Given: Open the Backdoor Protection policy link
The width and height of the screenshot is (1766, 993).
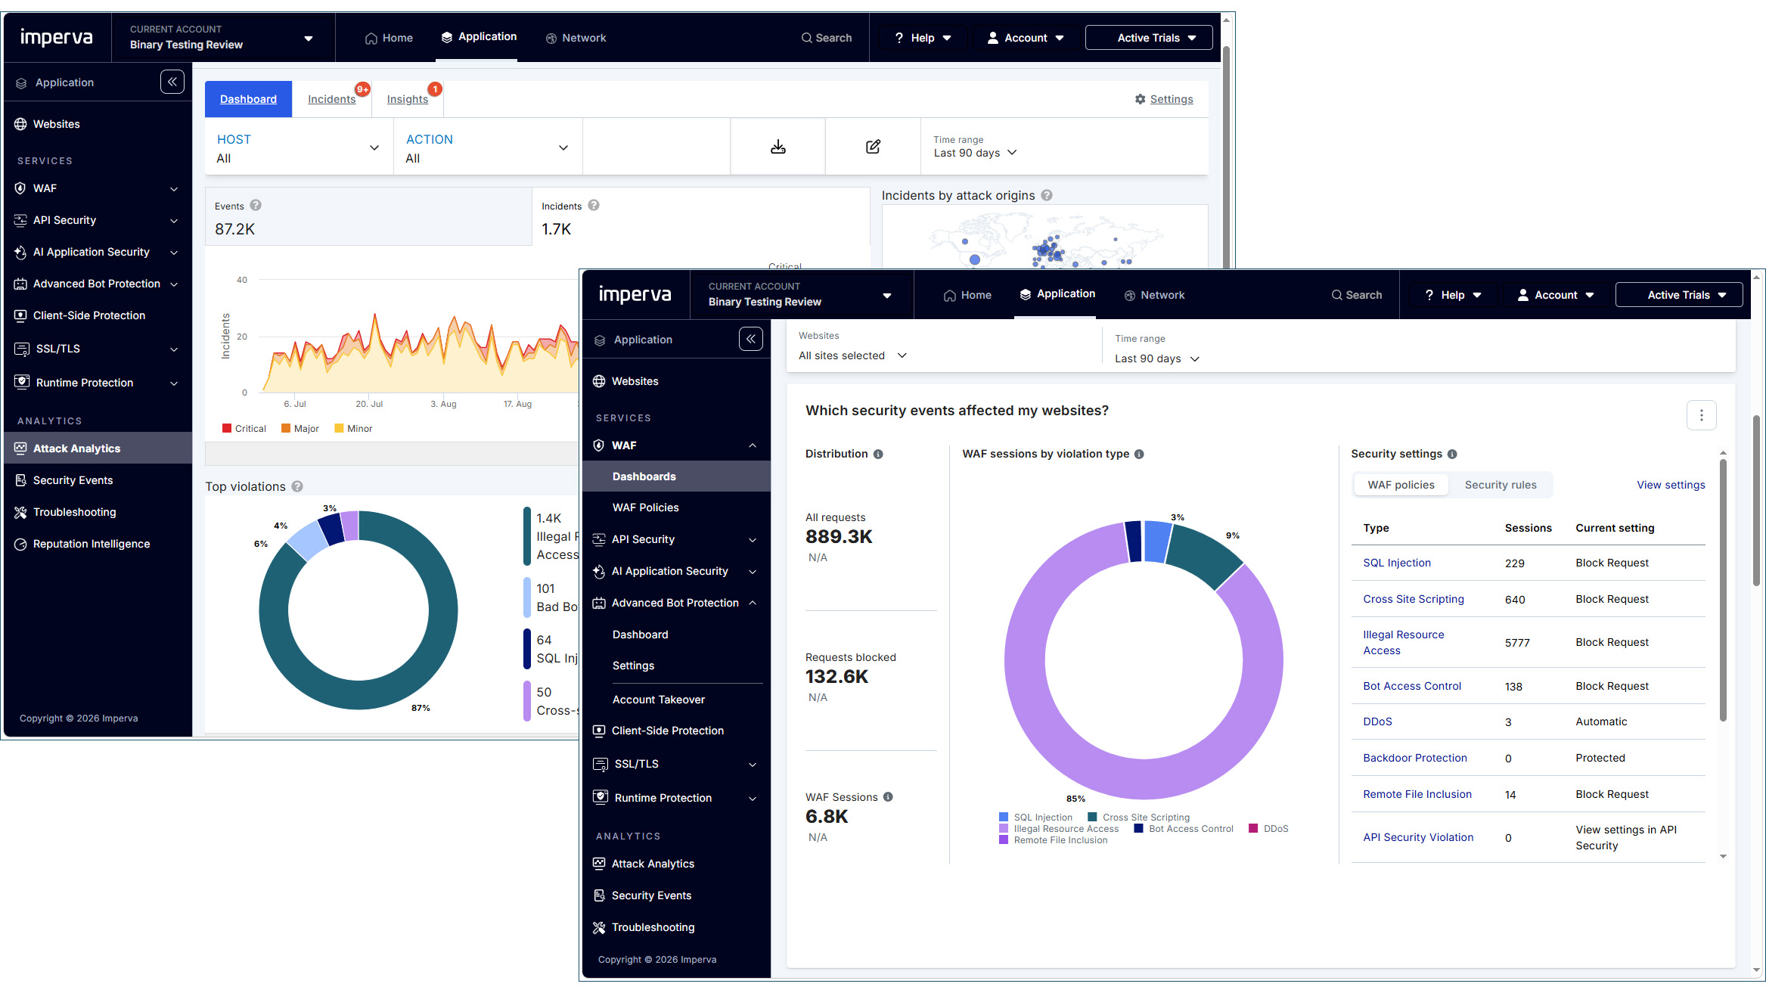Looking at the screenshot, I should pos(1415,758).
